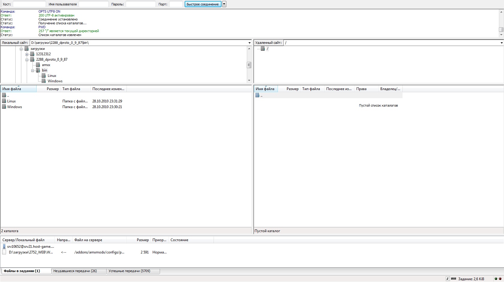The width and height of the screenshot is (504, 282).
Task: Open the quick connect history dropdown arrow
Action: coord(224,4)
